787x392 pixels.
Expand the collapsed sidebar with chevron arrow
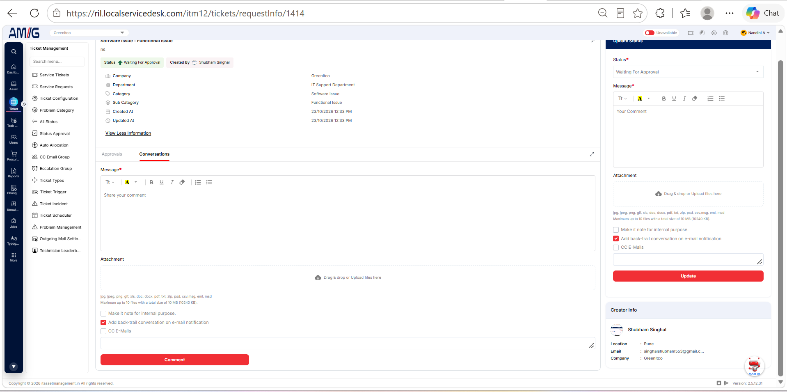point(24,104)
